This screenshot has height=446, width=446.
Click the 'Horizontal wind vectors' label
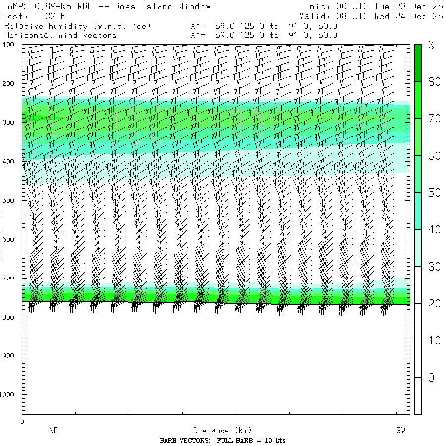click(60, 35)
